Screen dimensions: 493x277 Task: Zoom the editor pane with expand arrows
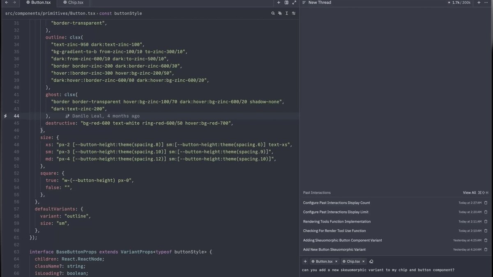(x=294, y=2)
